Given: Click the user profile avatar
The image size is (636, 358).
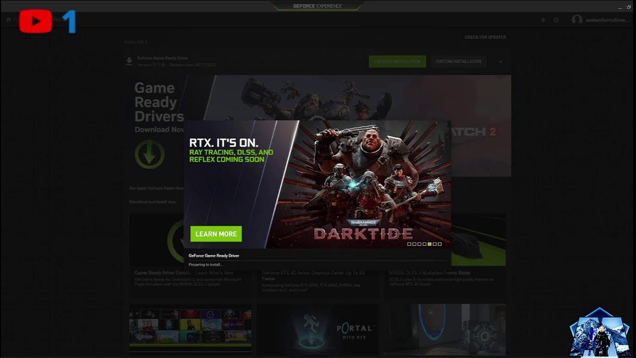Looking at the screenshot, I should pos(577,20).
